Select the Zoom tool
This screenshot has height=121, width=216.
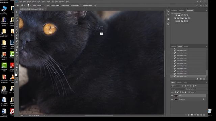(x=17, y=70)
